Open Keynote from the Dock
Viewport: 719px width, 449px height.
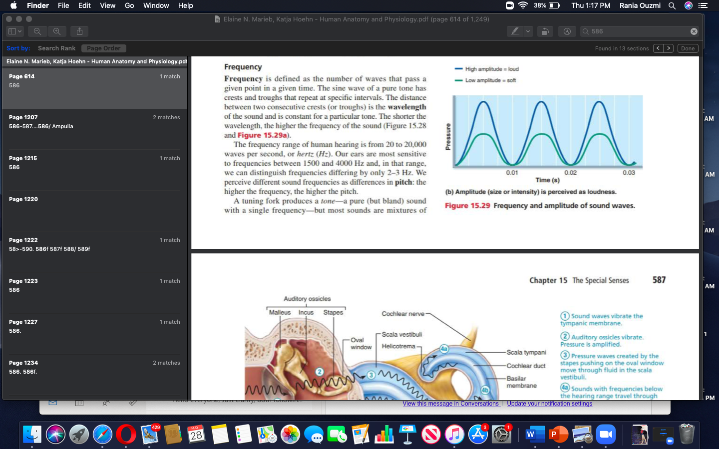(x=407, y=435)
